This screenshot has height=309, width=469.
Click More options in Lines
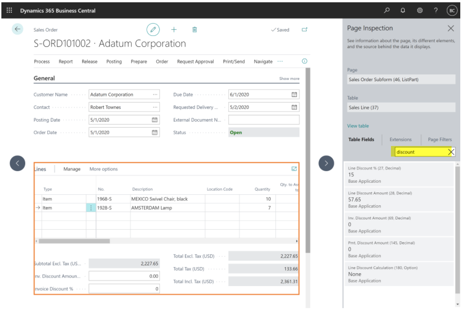coord(104,169)
